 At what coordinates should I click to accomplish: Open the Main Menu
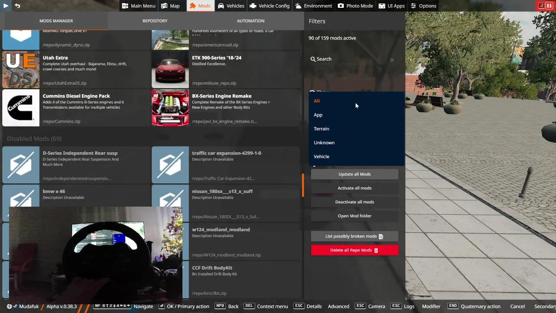[x=139, y=6]
